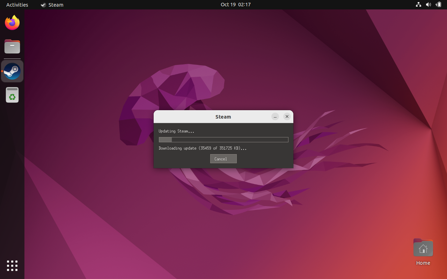Viewport: 447px width, 279px height.
Task: Click the battery power icon
Action: coord(438,5)
